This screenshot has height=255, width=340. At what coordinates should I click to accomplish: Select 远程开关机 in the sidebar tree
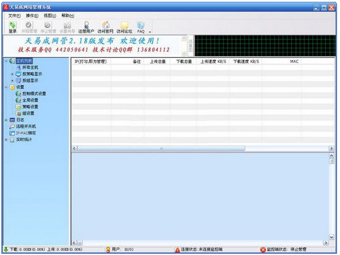[26, 126]
